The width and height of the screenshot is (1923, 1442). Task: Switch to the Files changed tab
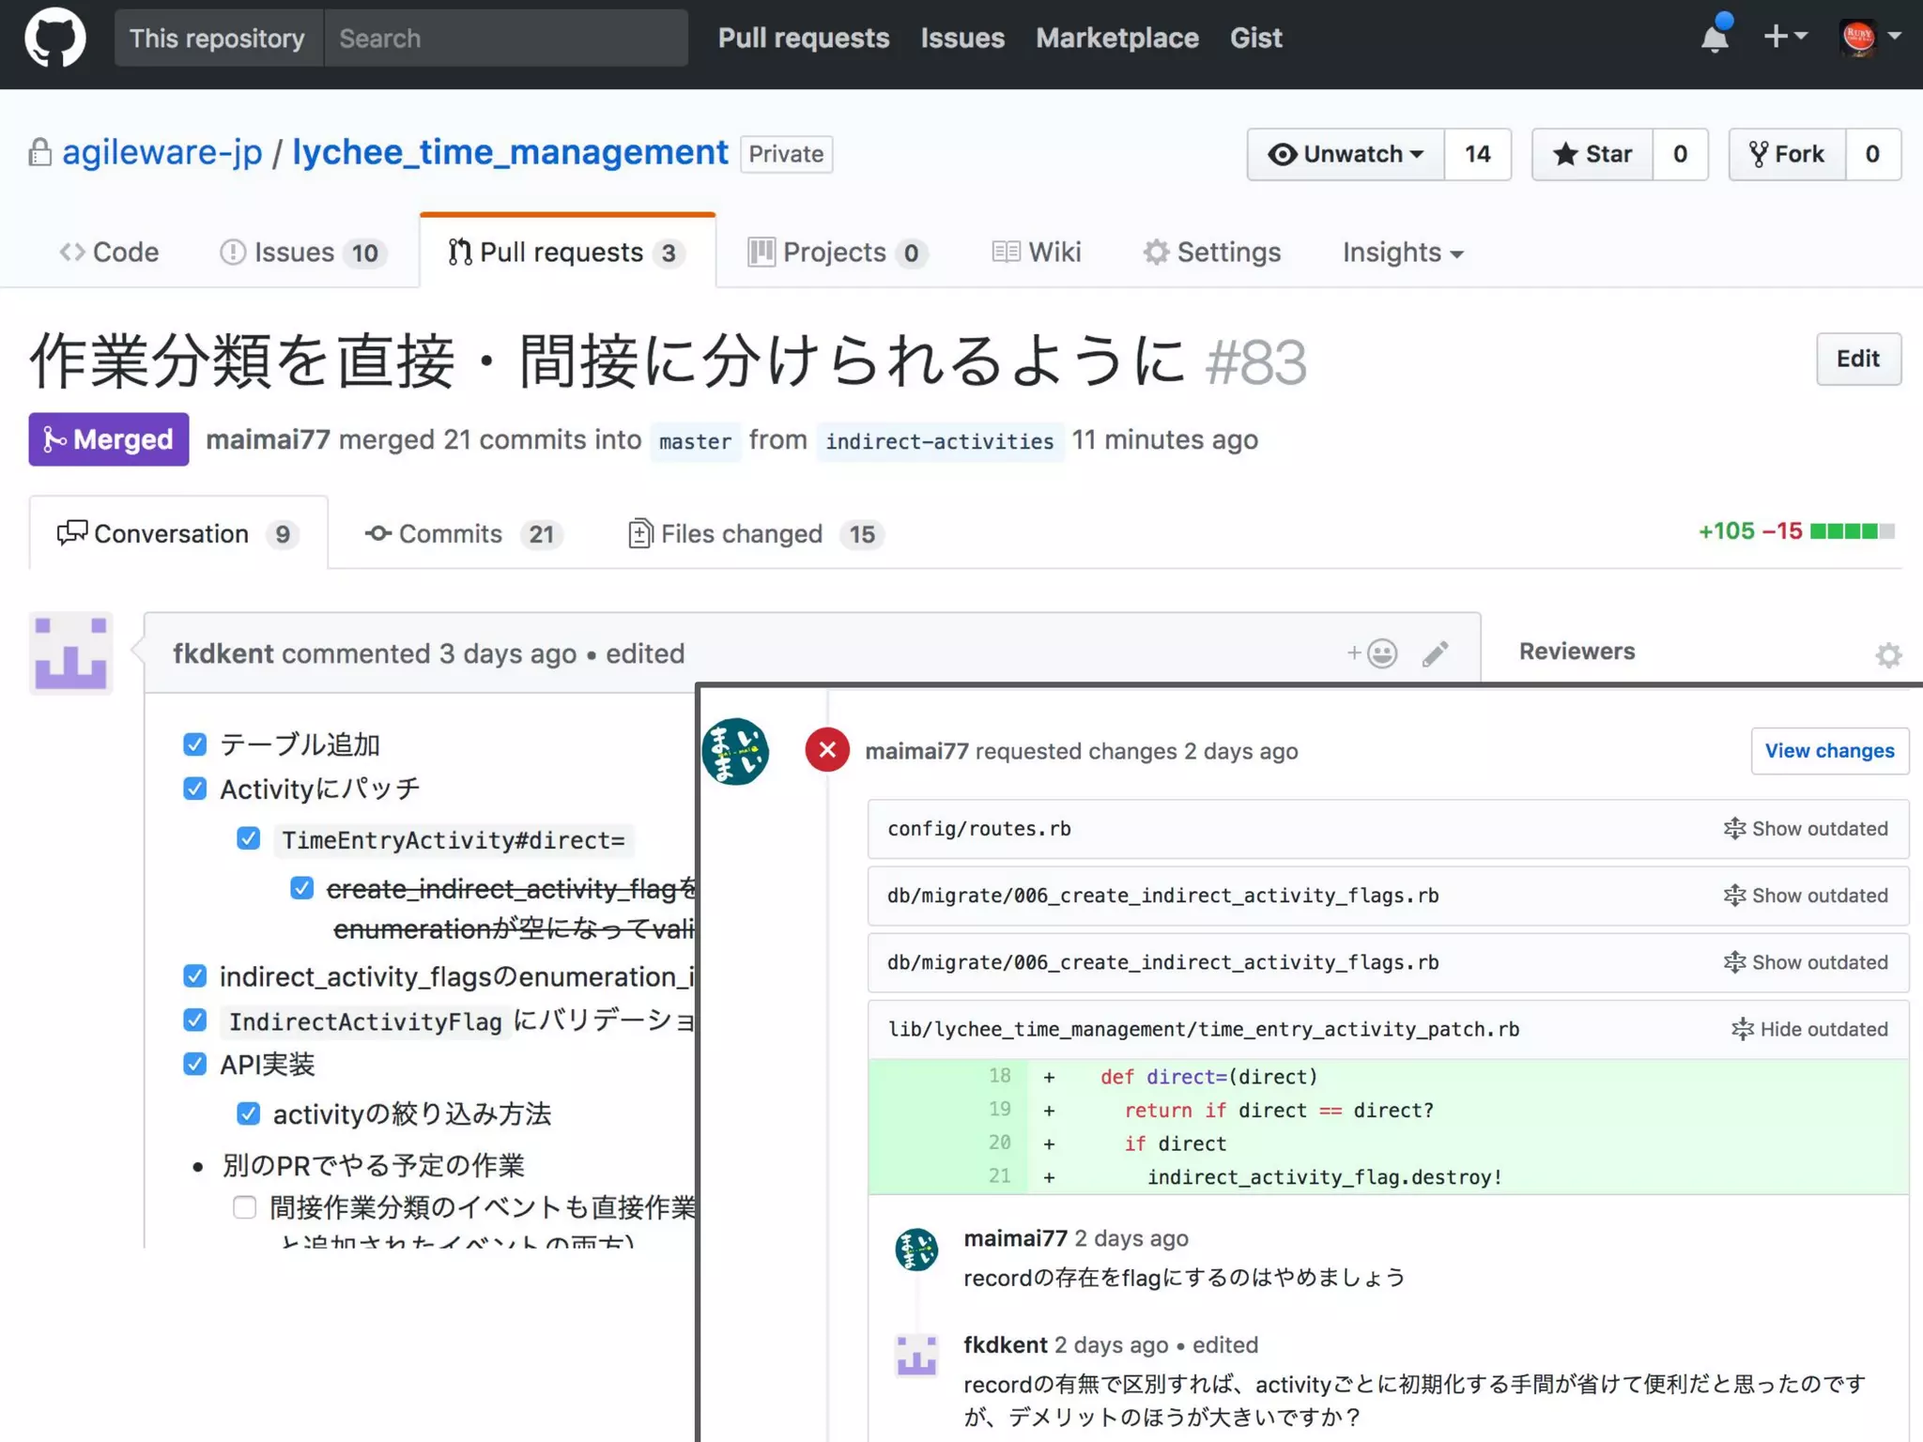741,534
